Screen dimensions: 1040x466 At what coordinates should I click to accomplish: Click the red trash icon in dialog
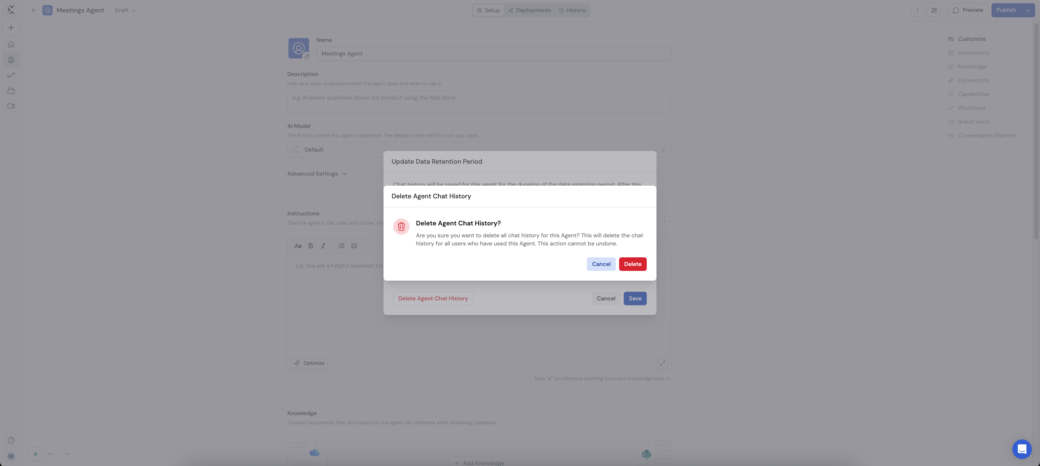(401, 227)
